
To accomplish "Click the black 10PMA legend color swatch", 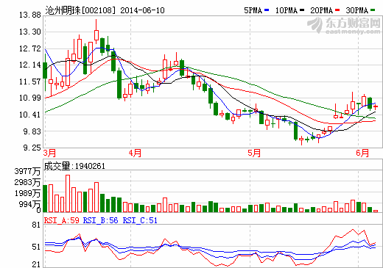I will click(302, 10).
